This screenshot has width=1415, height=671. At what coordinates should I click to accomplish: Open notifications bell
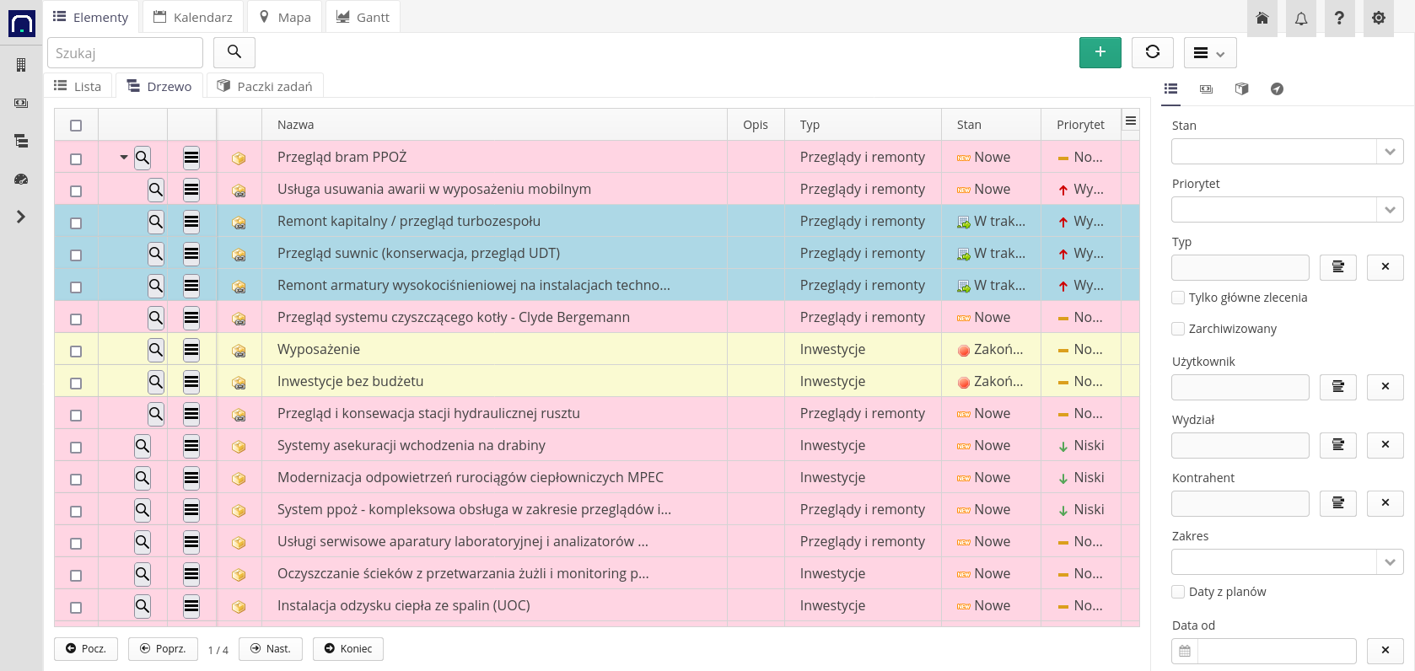pos(1301,18)
